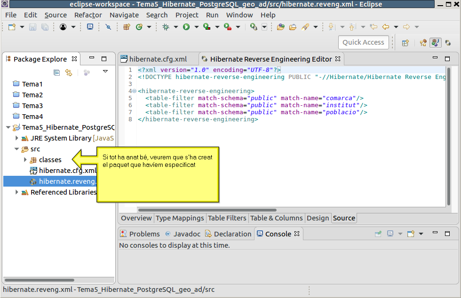Click the New wizard toolbar icon

12,27
